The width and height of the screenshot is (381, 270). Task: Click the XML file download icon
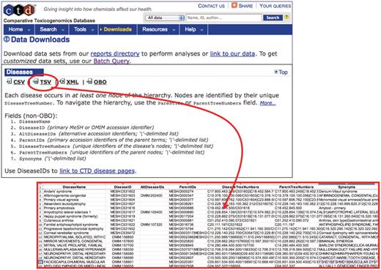point(62,81)
